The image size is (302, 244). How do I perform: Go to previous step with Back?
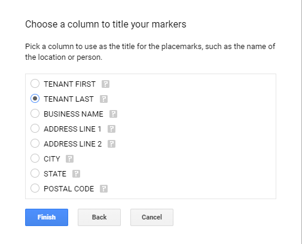pyautogui.click(x=99, y=217)
